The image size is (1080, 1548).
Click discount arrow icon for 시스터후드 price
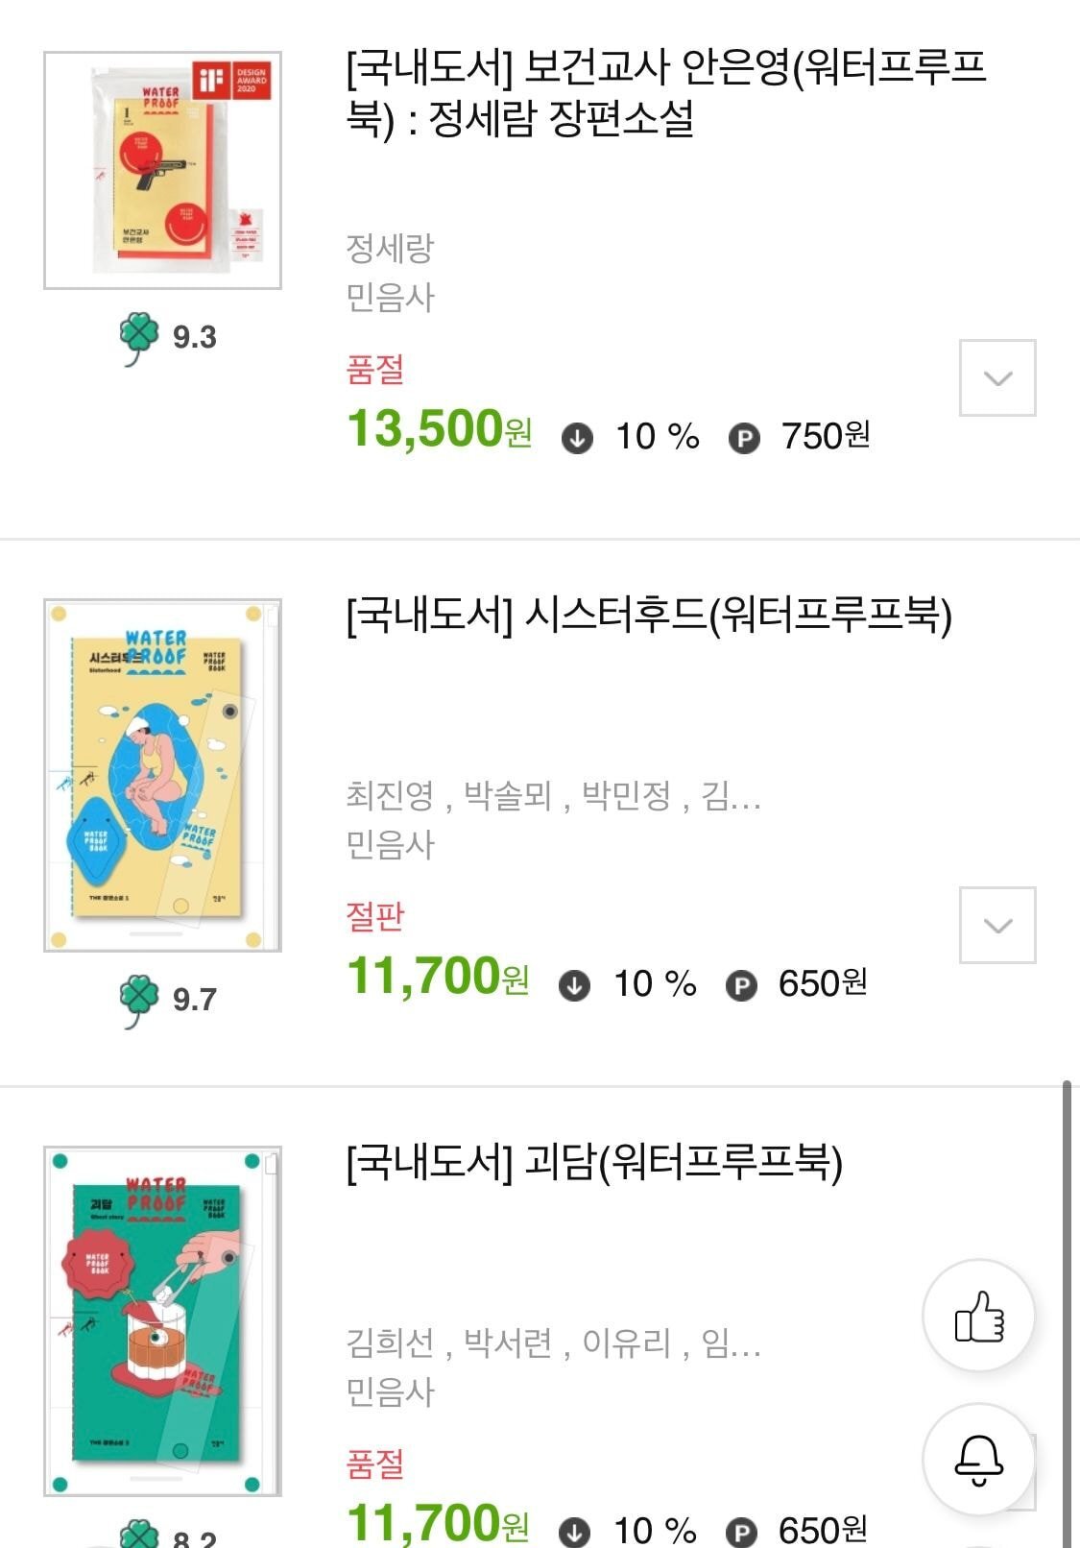coord(574,985)
